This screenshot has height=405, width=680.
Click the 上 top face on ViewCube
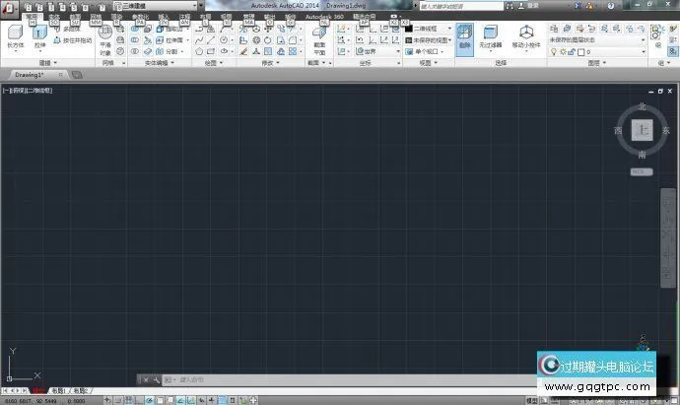[642, 130]
